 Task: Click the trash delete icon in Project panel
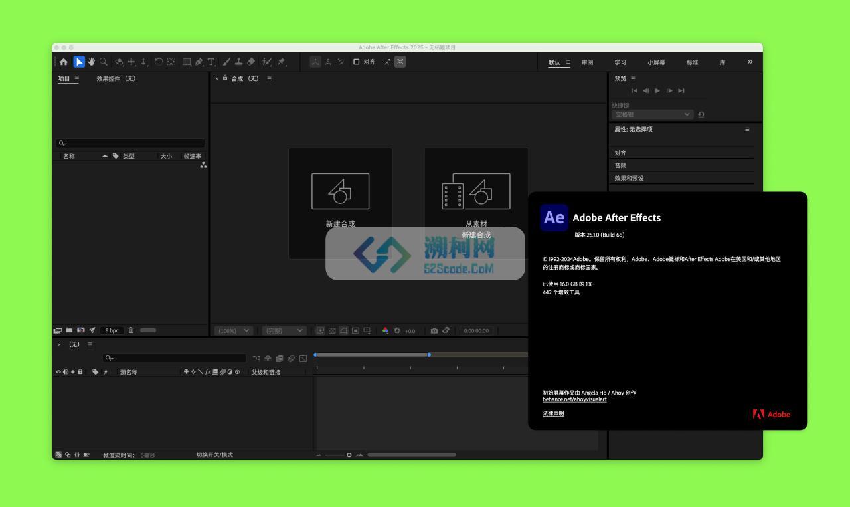(x=131, y=330)
